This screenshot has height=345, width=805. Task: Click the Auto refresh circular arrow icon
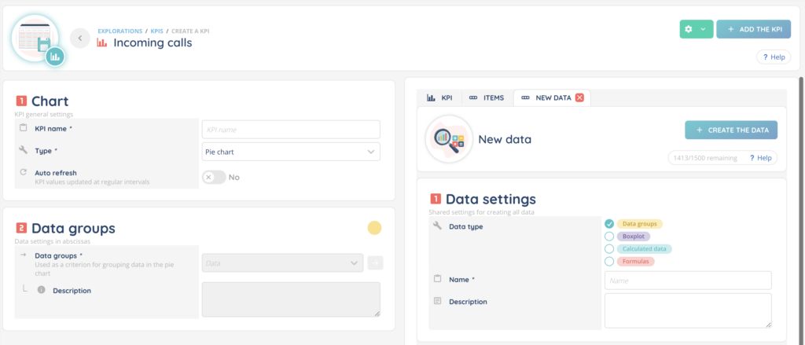tap(23, 172)
